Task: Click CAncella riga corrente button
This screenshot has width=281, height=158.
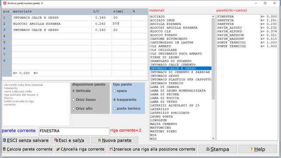Action: pos(81,149)
